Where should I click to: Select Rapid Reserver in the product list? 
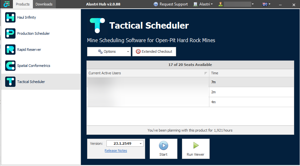click(41, 50)
